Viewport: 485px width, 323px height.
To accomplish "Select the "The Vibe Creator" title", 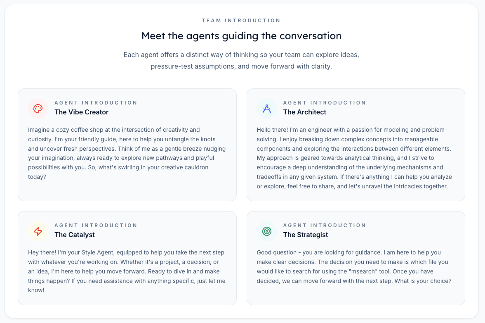I will tap(82, 112).
